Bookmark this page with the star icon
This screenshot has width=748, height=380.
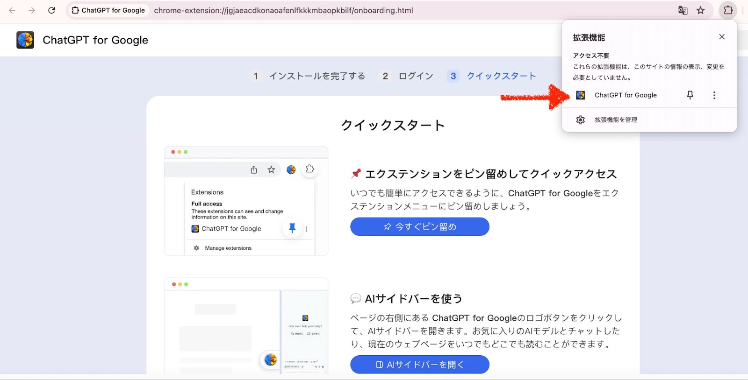pos(700,10)
